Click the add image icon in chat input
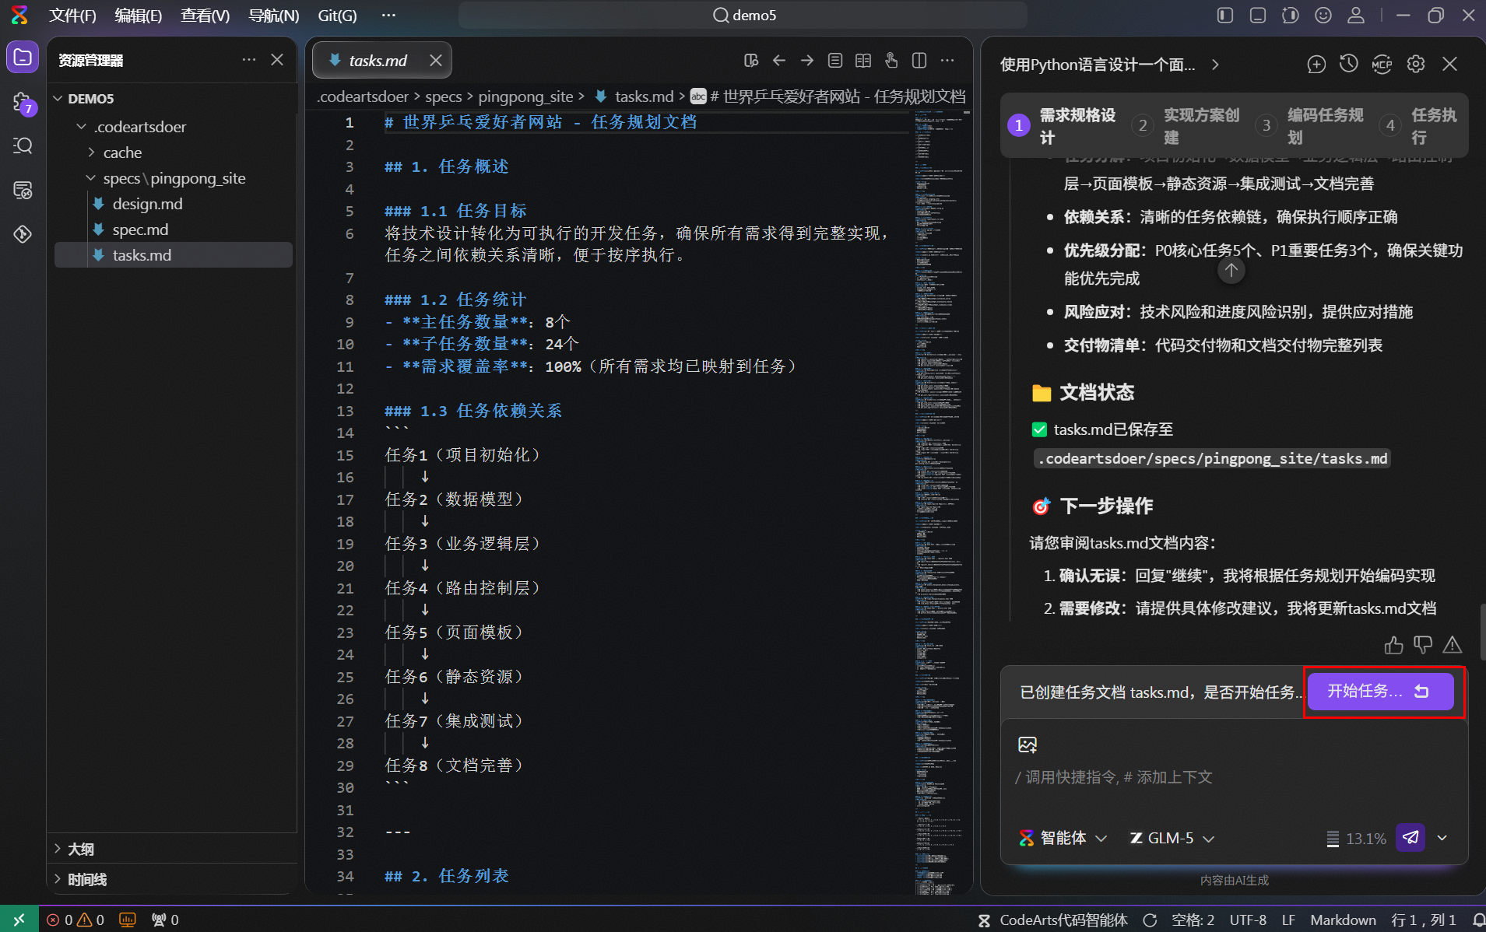The image size is (1486, 932). [x=1028, y=745]
